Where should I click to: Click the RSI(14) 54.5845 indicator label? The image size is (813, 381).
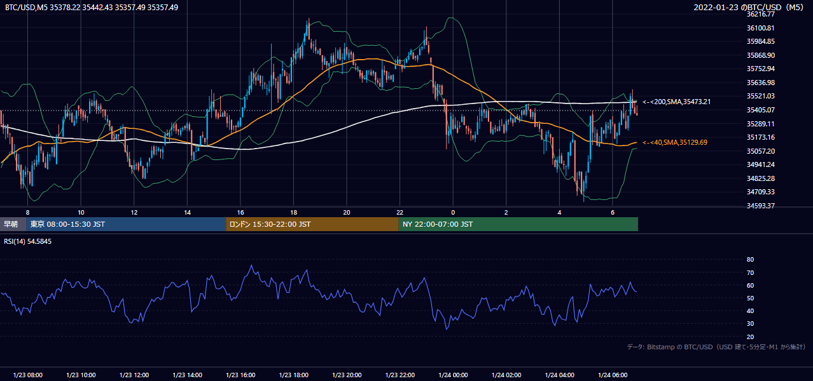[x=28, y=241]
